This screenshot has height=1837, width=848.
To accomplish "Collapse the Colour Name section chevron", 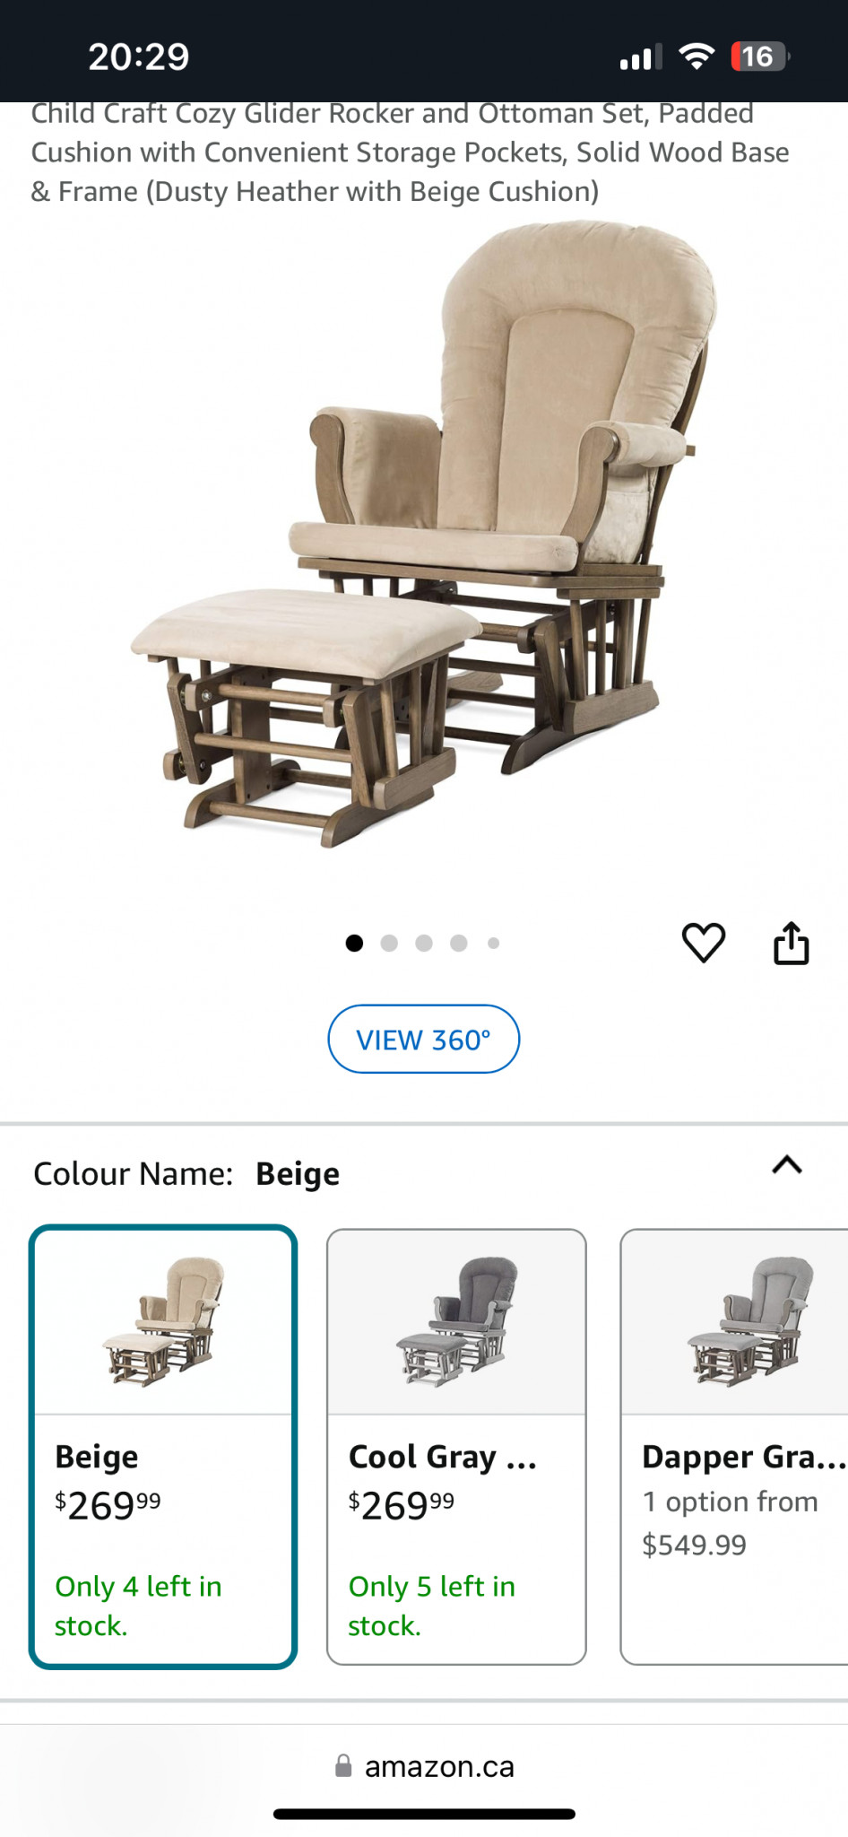I will [x=787, y=1165].
